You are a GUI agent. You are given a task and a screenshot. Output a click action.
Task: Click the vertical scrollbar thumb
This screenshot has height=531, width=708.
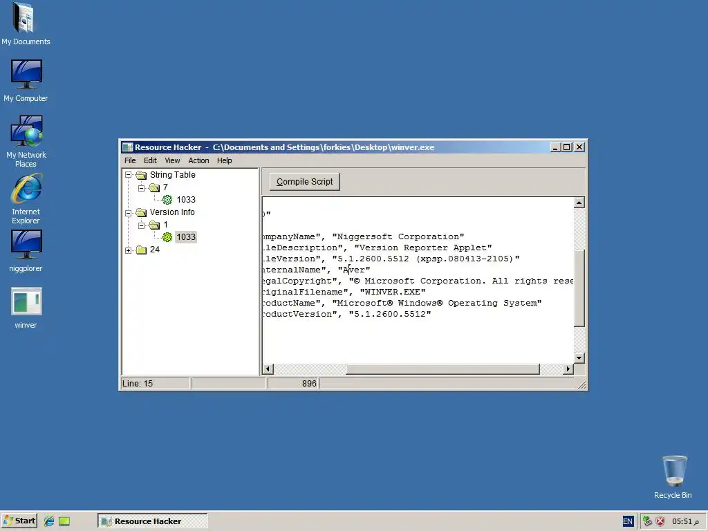click(x=579, y=288)
